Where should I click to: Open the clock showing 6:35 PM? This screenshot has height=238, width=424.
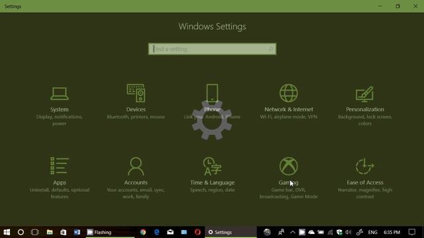tap(392, 232)
